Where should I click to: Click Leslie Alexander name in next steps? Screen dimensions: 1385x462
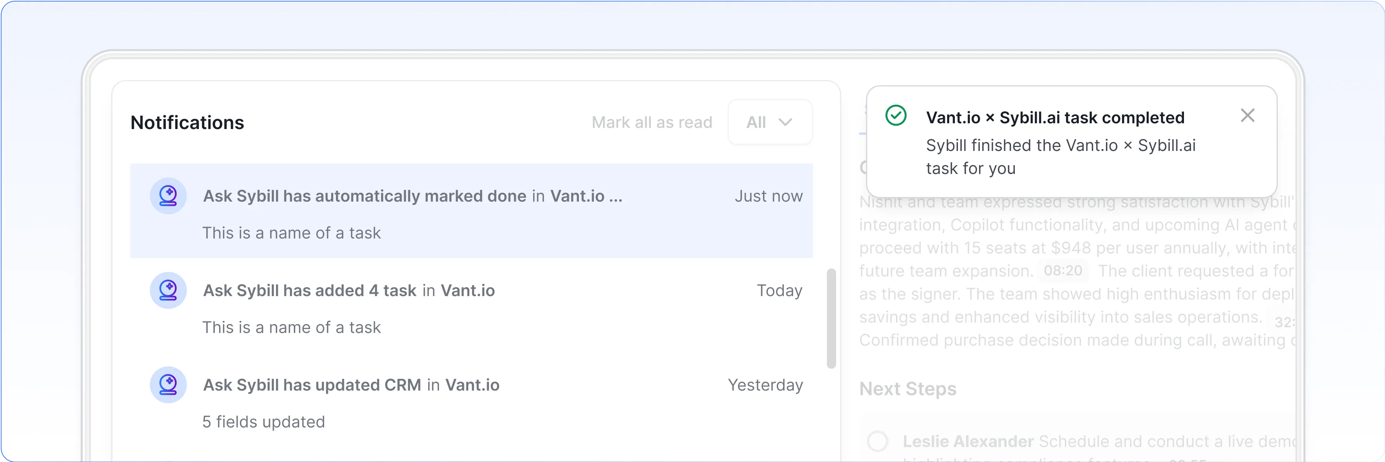coord(968,441)
